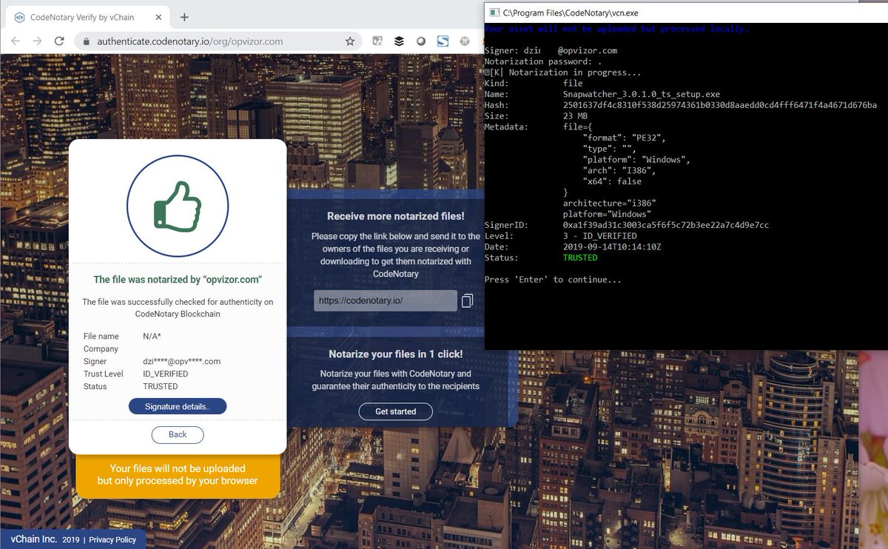The height and width of the screenshot is (549, 888).
Task: Click the TRUSTED status value on card
Action: (x=161, y=386)
